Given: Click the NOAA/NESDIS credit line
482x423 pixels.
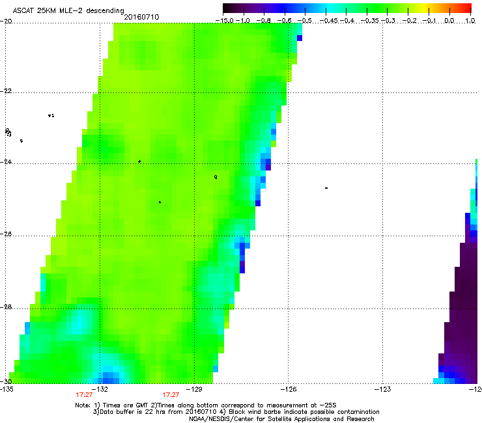Looking at the screenshot, I should click(x=281, y=419).
